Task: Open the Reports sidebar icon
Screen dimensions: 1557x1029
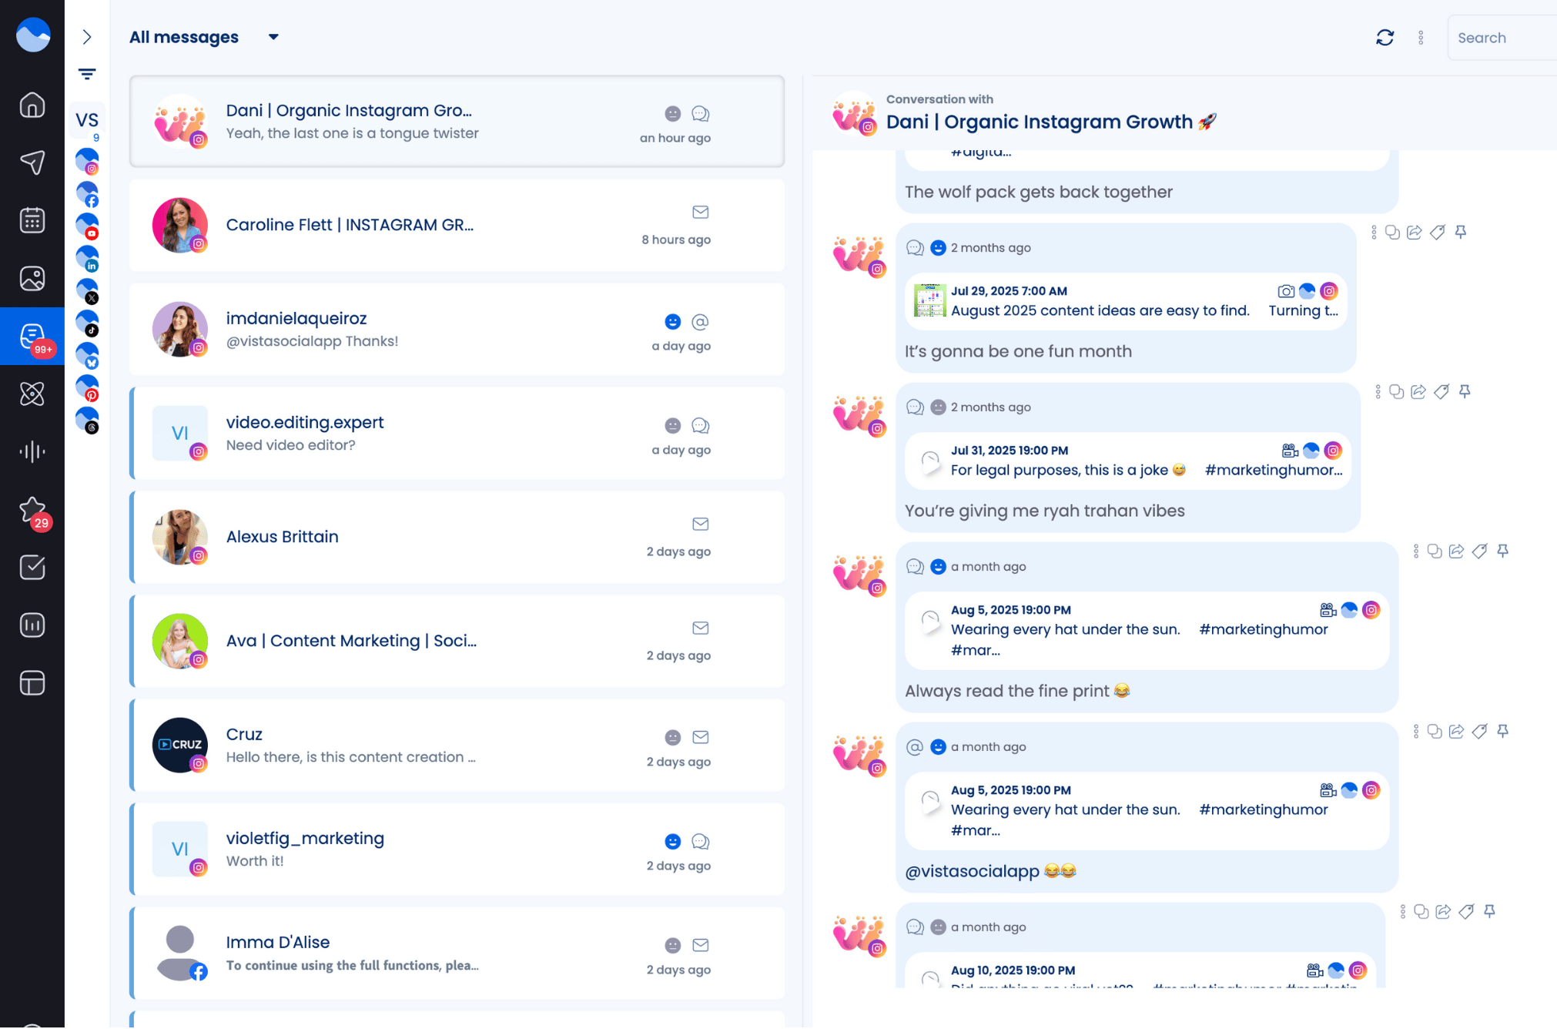Action: (x=32, y=625)
